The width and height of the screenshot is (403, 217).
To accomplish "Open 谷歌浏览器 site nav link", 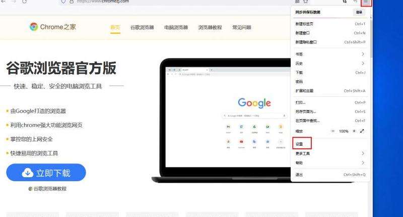I will point(142,27).
